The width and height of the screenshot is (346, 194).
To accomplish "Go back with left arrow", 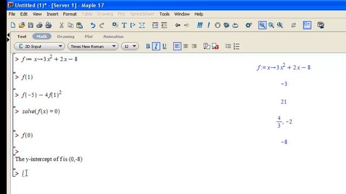I will (177, 25).
